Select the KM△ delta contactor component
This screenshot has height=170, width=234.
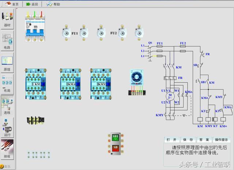pos(71,84)
